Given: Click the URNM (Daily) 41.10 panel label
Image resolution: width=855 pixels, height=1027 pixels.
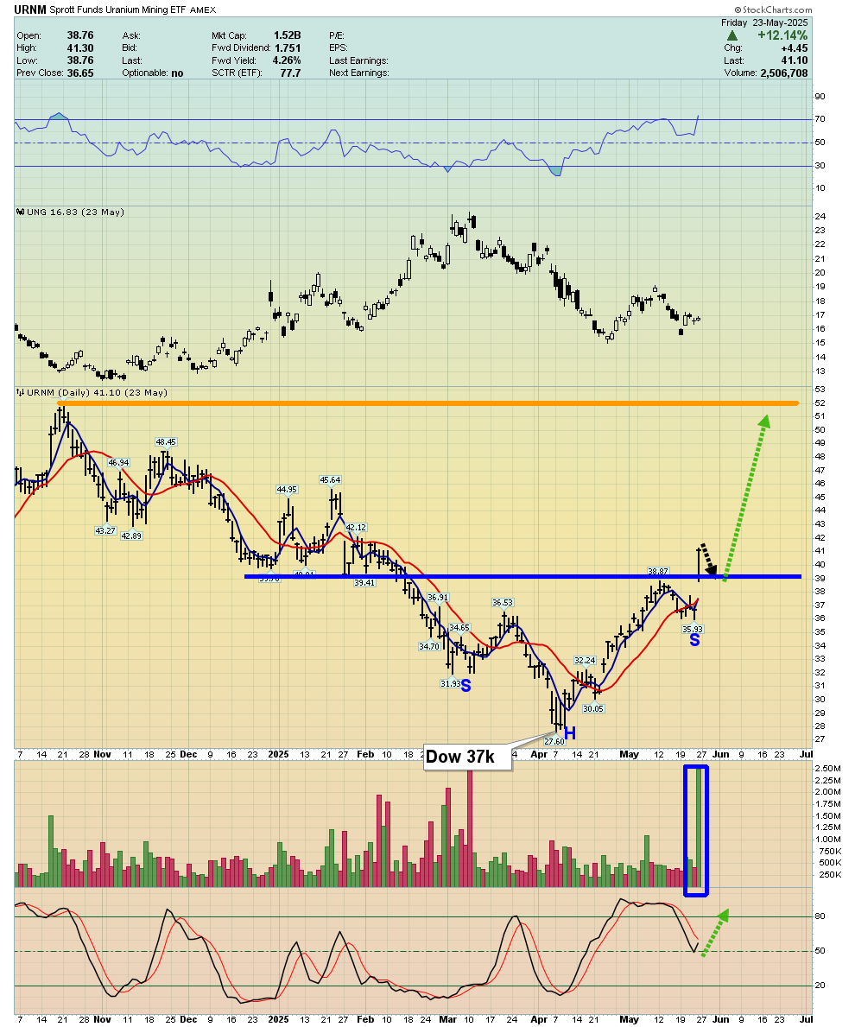Looking at the screenshot, I should (92, 393).
